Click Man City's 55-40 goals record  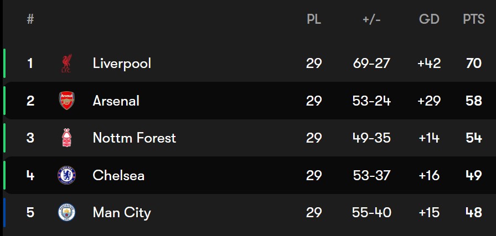click(371, 213)
